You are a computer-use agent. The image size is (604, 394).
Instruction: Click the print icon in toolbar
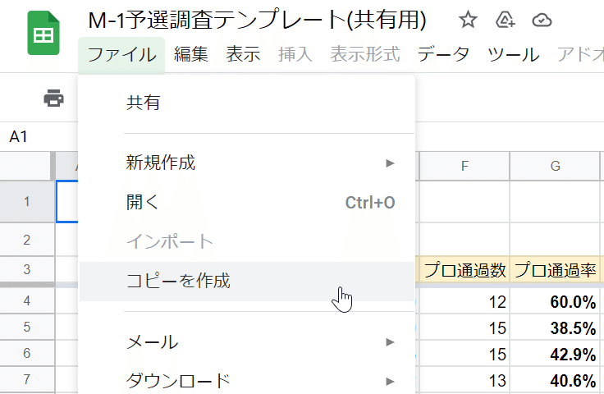[x=53, y=98]
